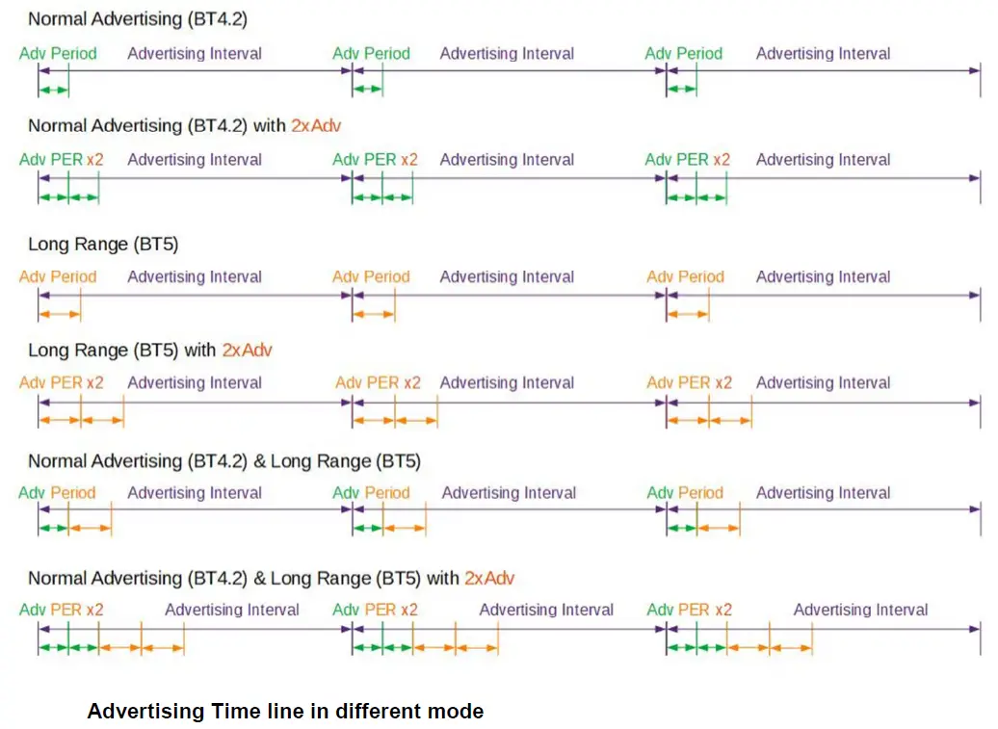The width and height of the screenshot is (998, 729).
Task: Click leftmost orange arrow in the fifth timeline
Action: pyautogui.click(x=91, y=528)
